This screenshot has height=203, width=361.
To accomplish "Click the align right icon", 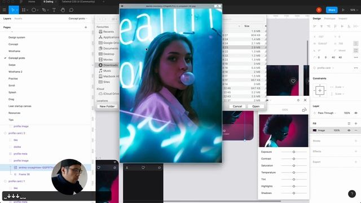I will [328, 27].
